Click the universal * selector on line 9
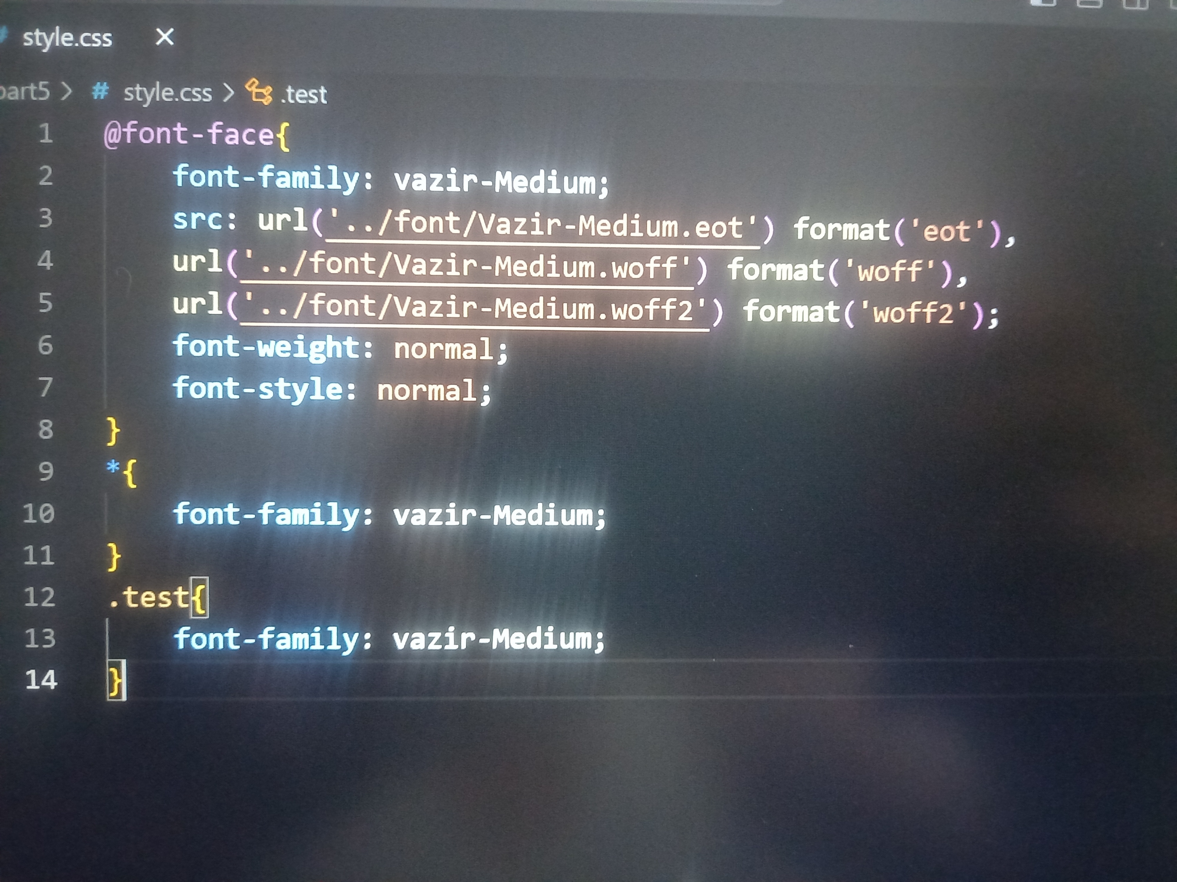The height and width of the screenshot is (882, 1177). click(x=112, y=468)
